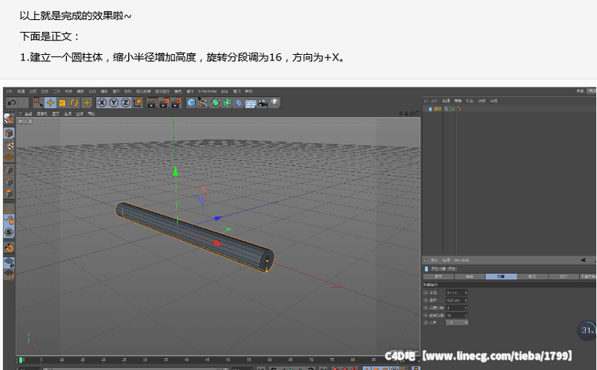Add a light object
Viewport: 597px width, 370px height.
[274, 103]
